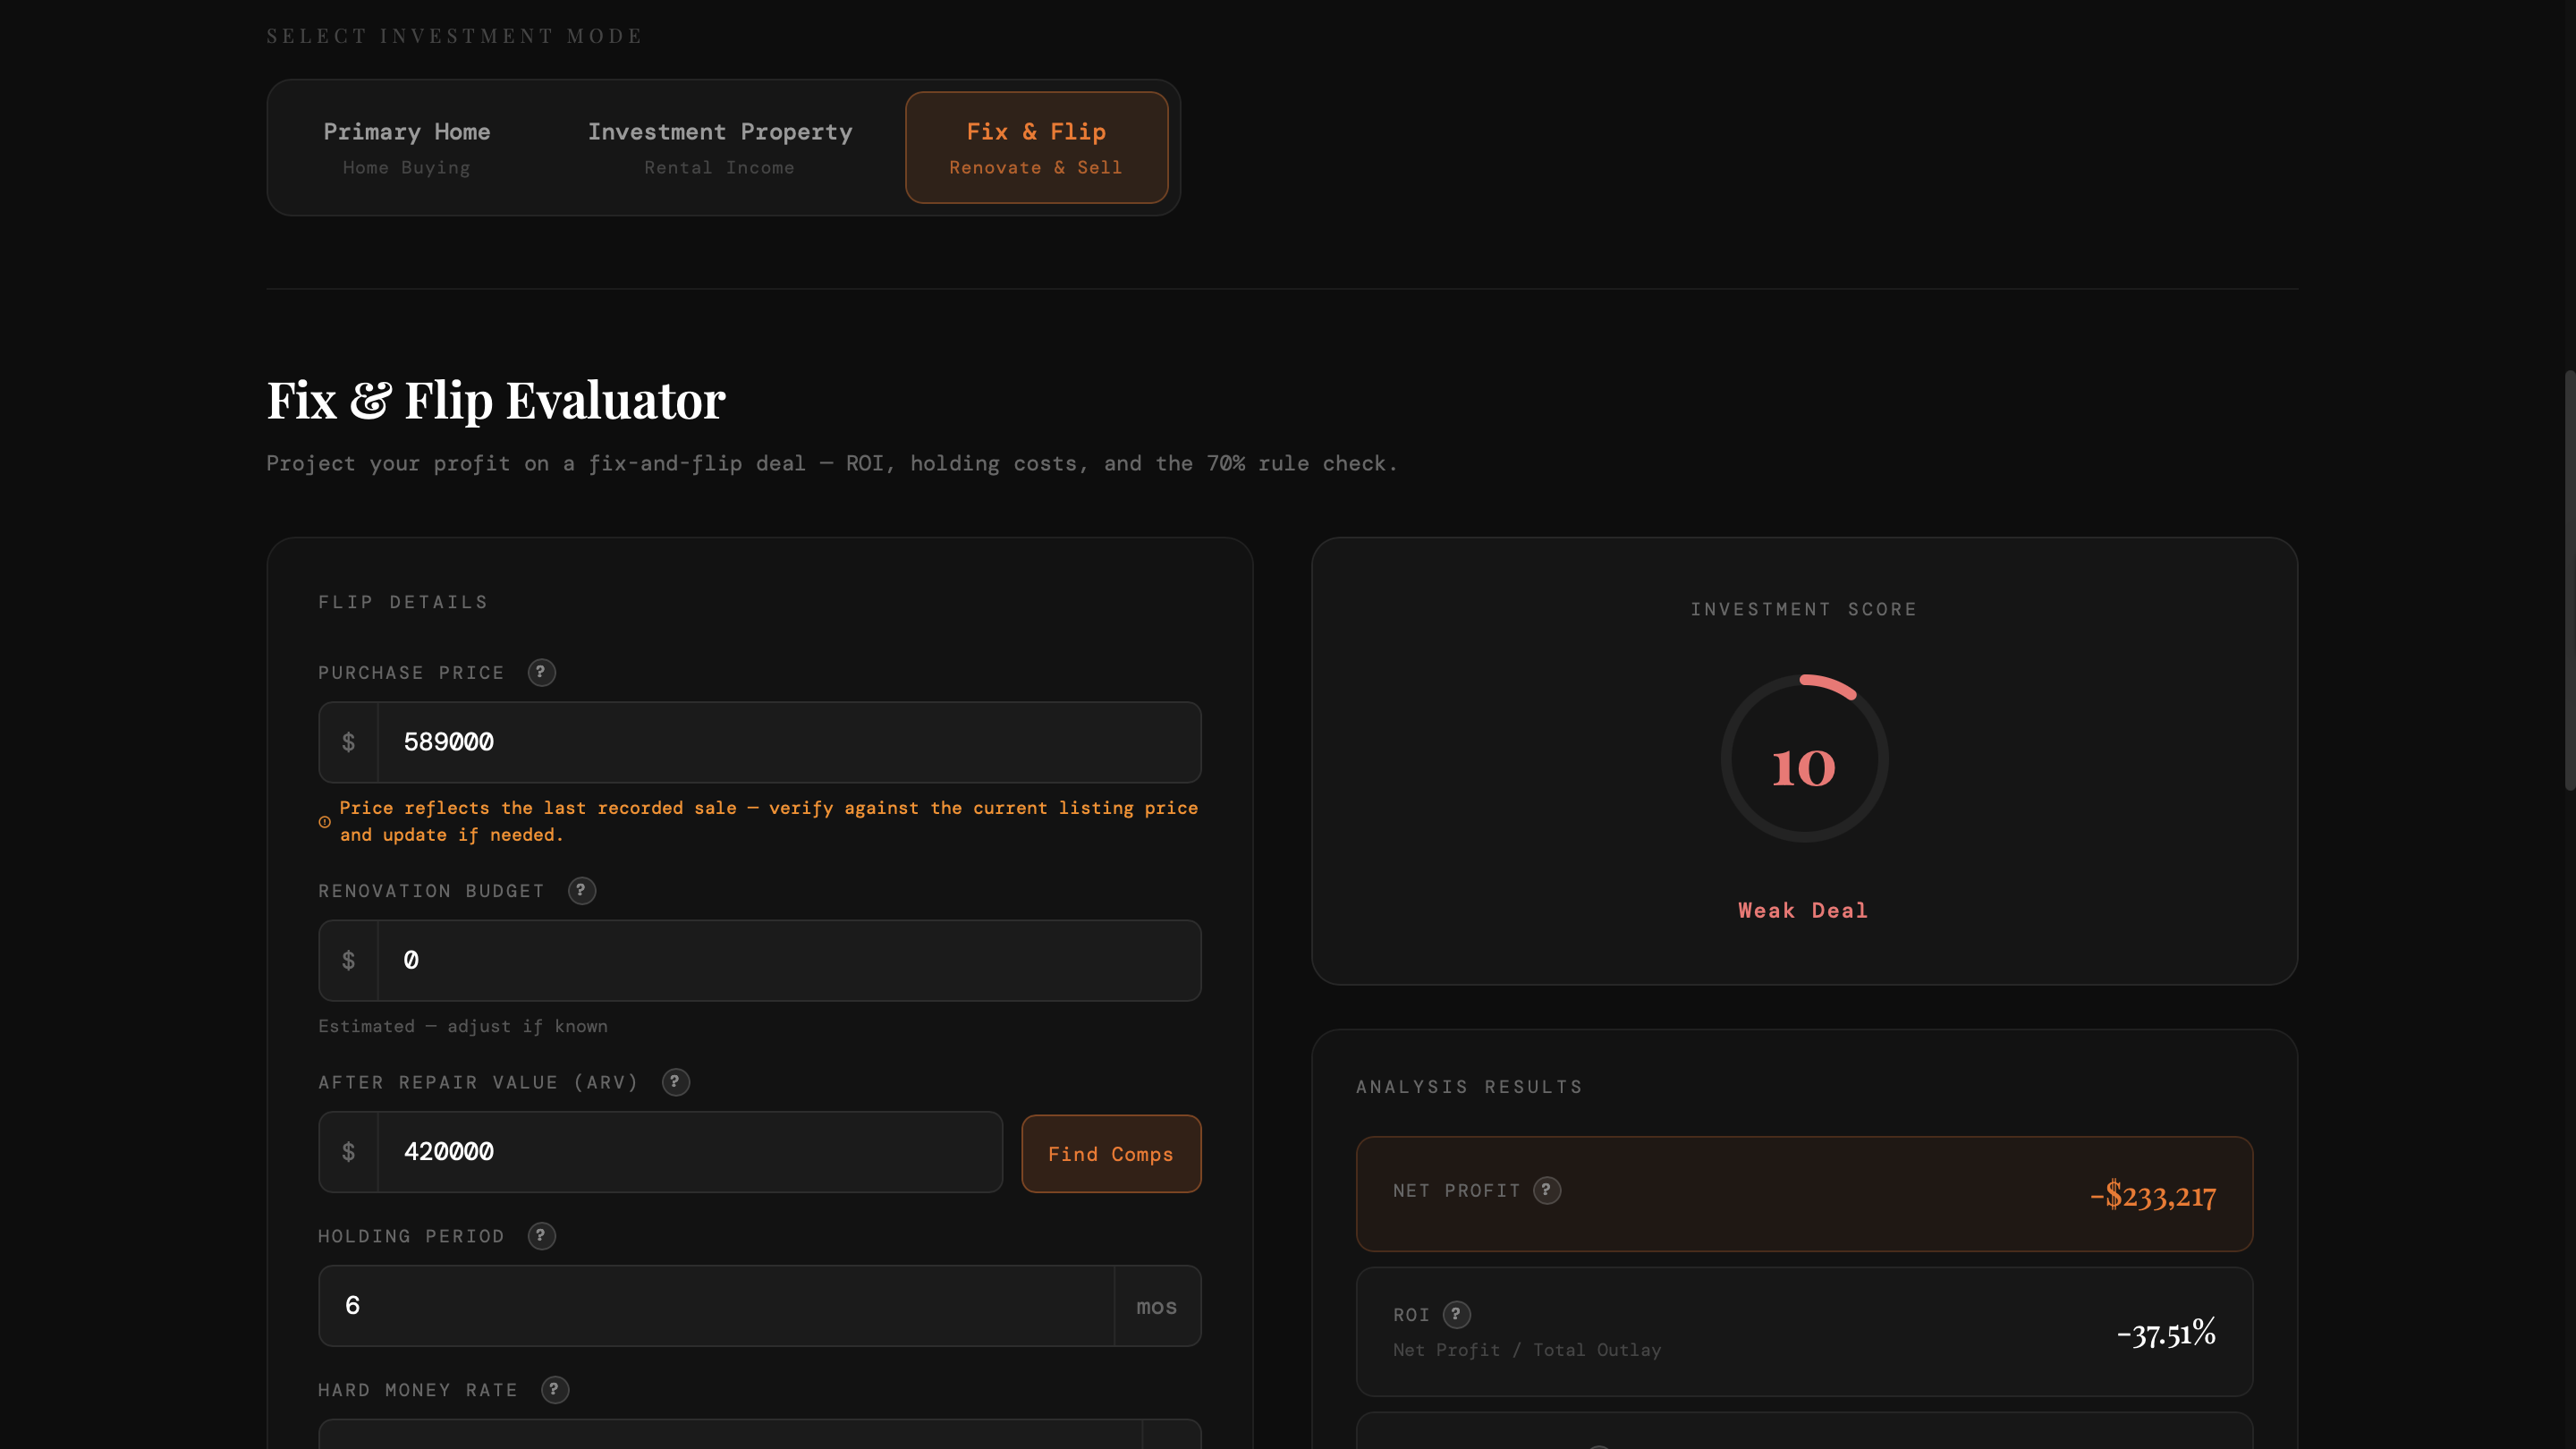The image size is (2576, 1449).
Task: Click Holding Period question mark icon
Action: coord(541,1235)
